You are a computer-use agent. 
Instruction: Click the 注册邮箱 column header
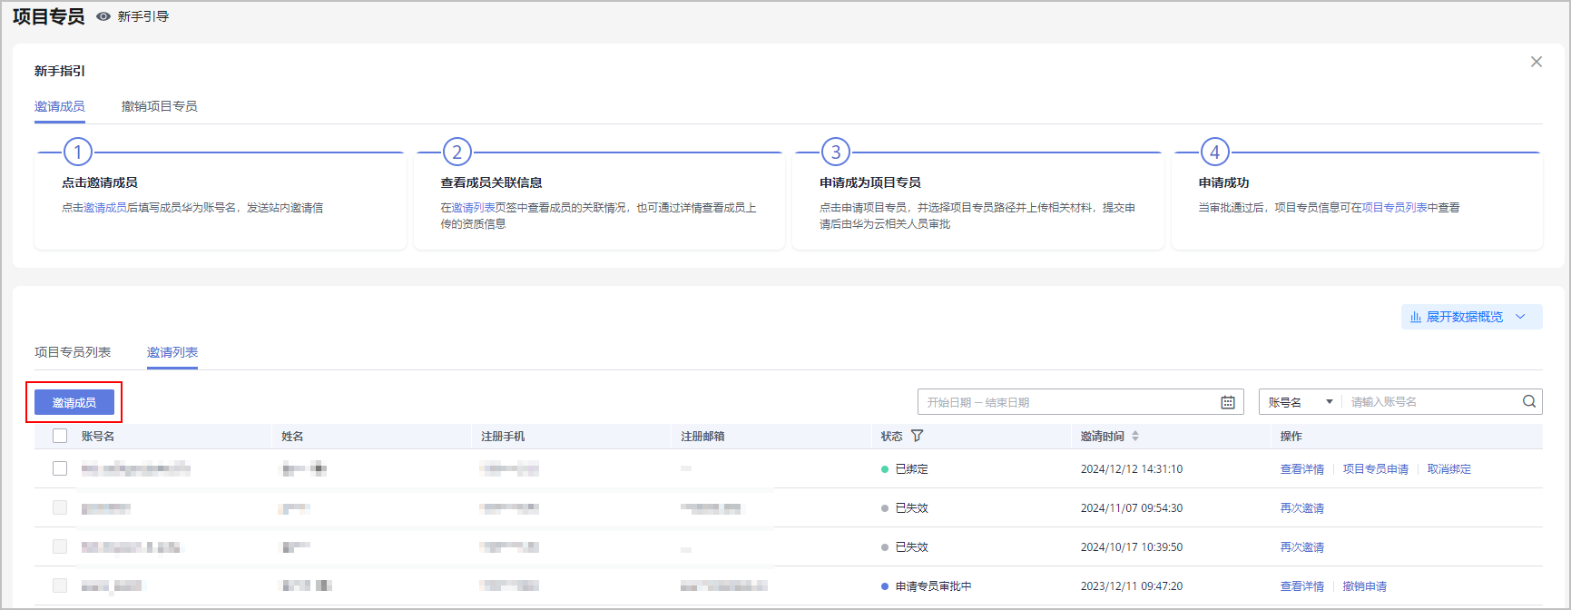tap(702, 437)
